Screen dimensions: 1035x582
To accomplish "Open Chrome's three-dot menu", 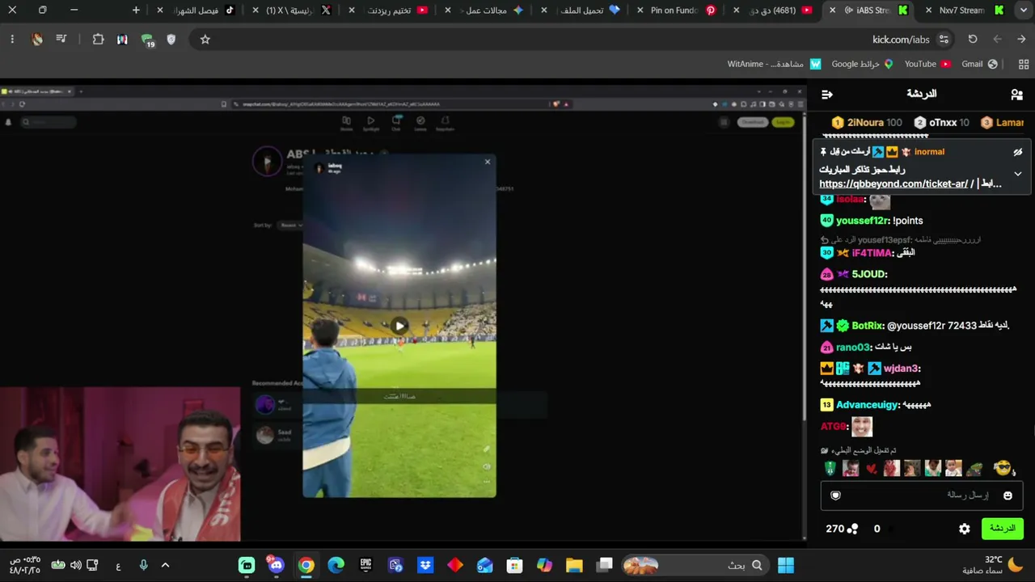I will click(12, 40).
